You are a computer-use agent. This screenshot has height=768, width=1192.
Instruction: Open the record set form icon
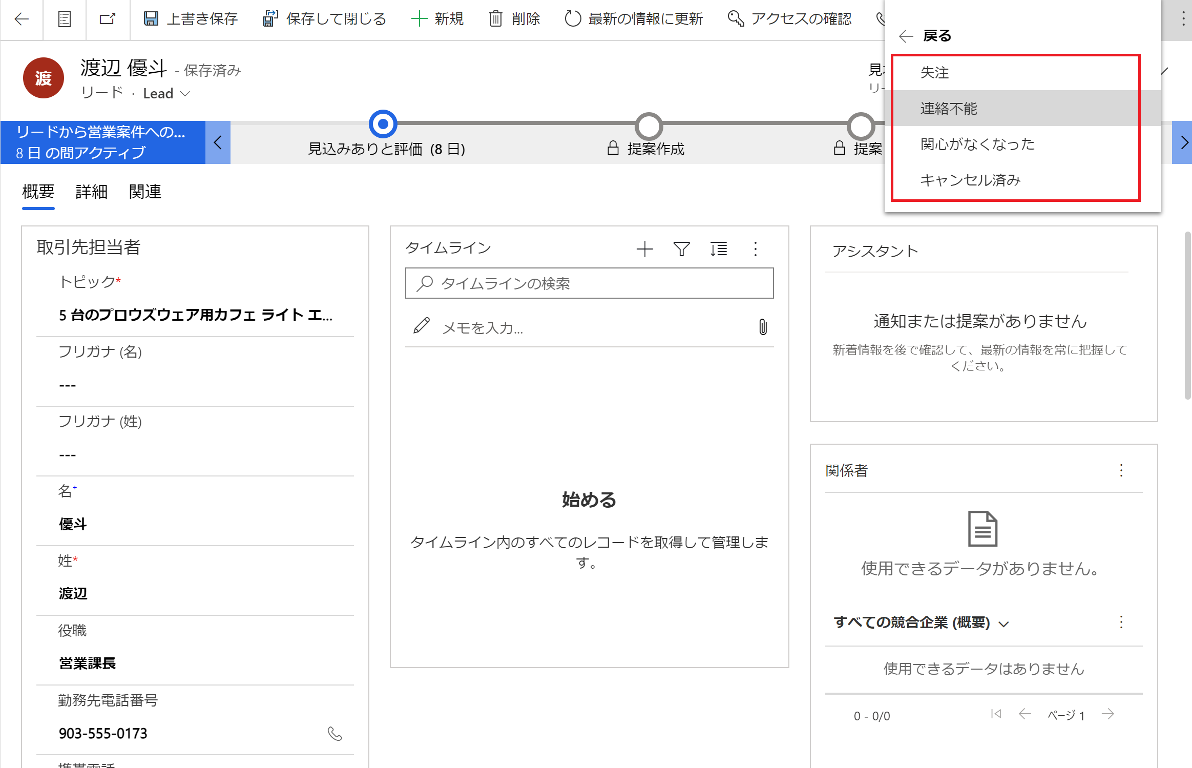click(65, 19)
